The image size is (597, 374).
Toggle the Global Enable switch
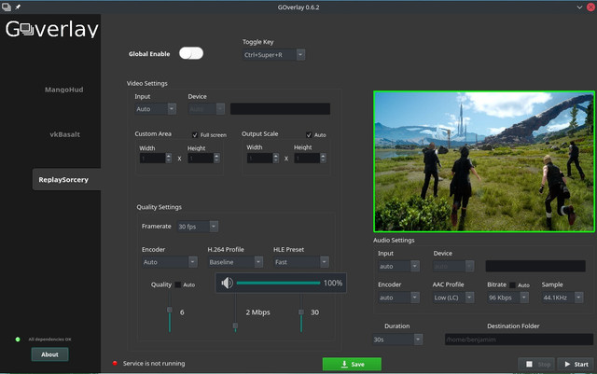191,54
